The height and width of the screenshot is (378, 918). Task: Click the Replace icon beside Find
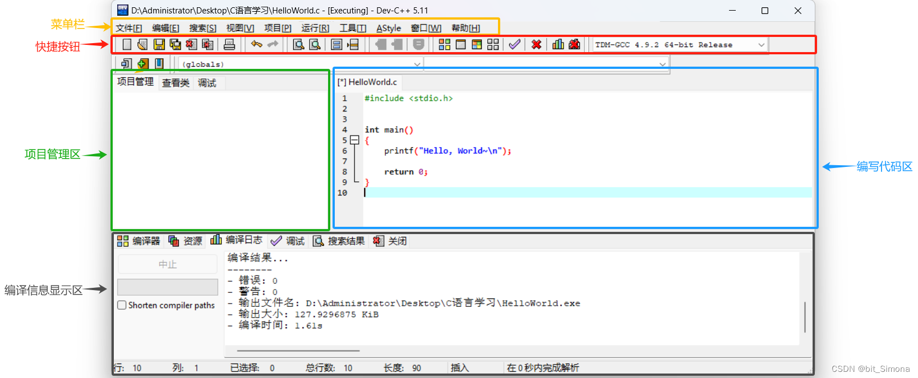click(x=315, y=44)
